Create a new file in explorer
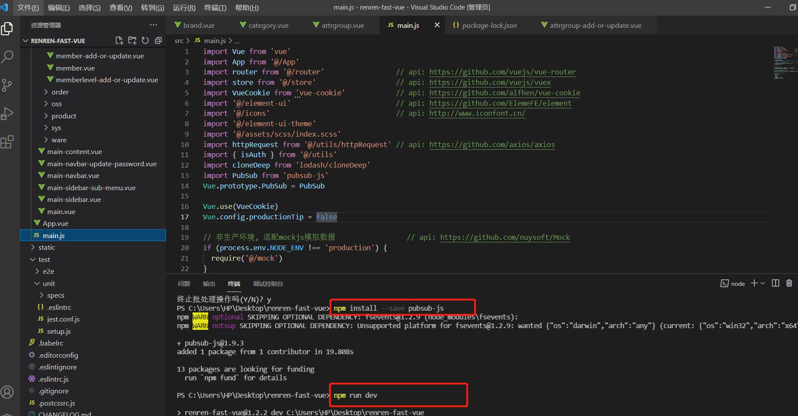This screenshot has width=798, height=416. coord(119,40)
